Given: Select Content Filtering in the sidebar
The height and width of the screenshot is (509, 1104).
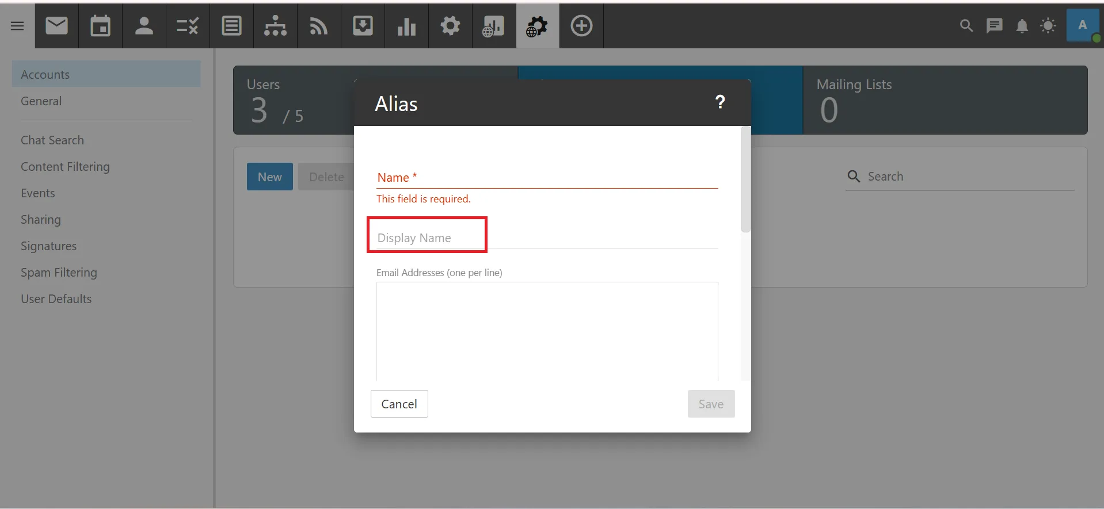Looking at the screenshot, I should 65,167.
